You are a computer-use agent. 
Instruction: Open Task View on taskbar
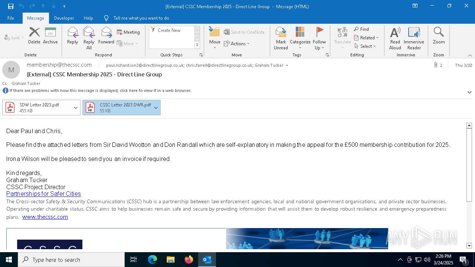coord(134,260)
